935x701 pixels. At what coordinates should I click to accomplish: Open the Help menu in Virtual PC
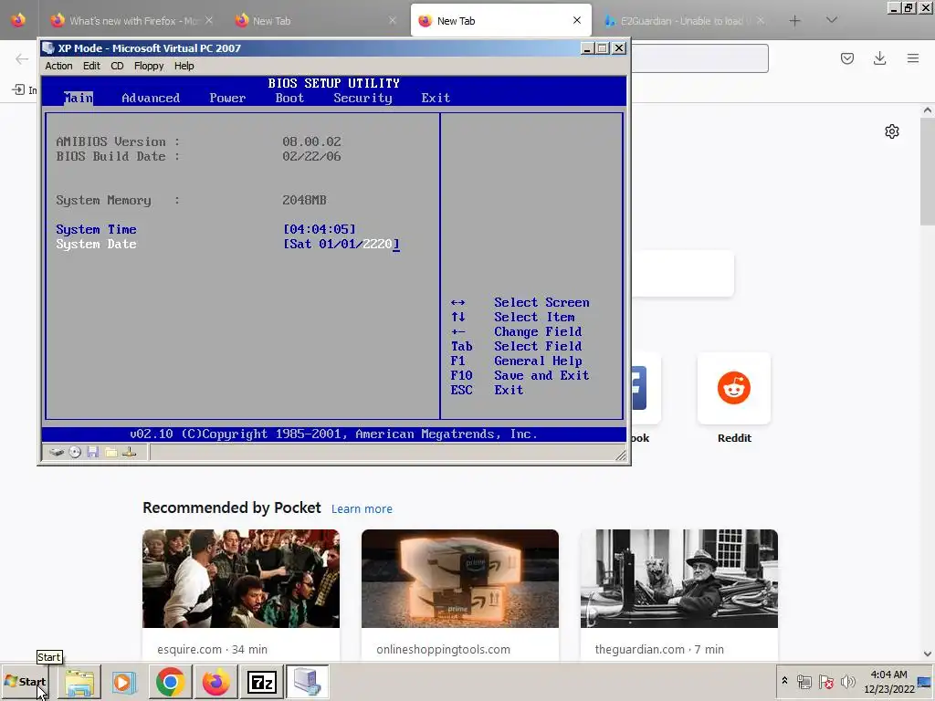click(x=184, y=66)
